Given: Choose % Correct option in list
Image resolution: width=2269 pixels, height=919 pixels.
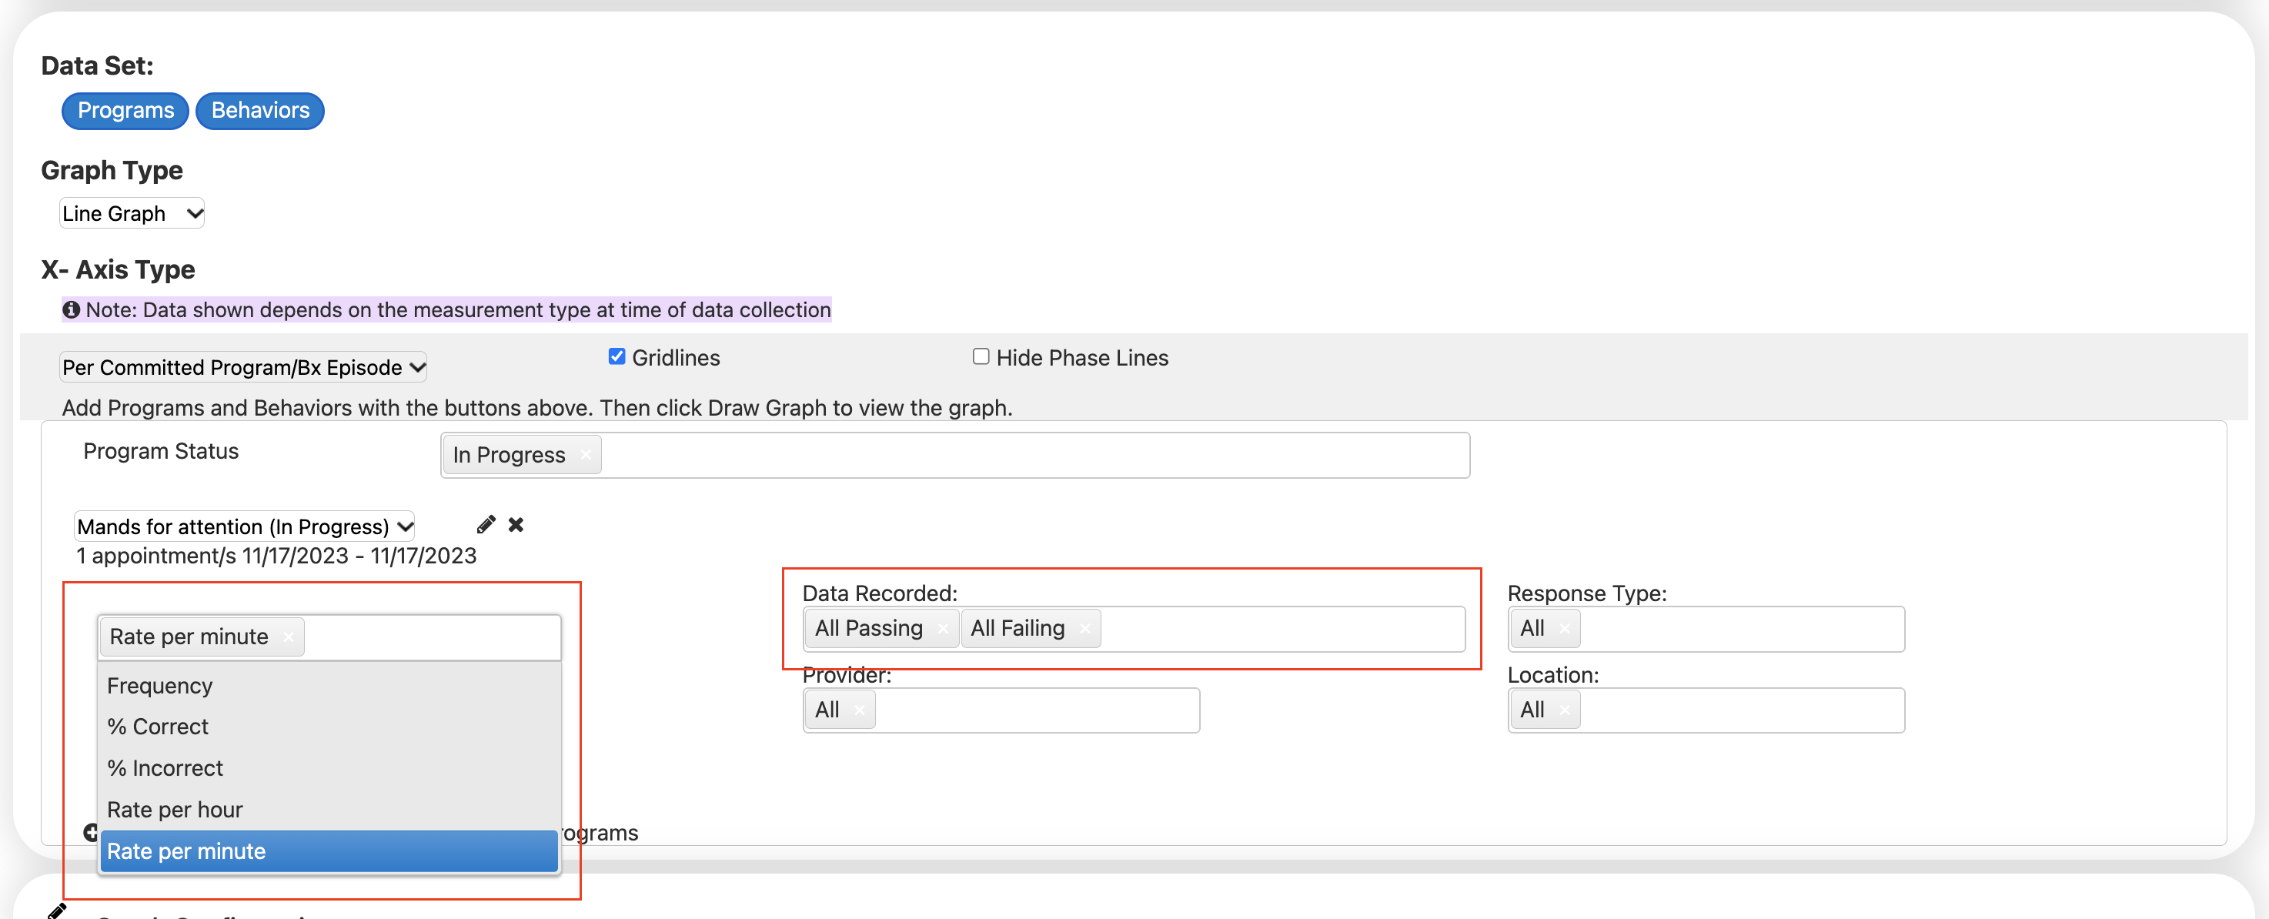Looking at the screenshot, I should click(158, 726).
